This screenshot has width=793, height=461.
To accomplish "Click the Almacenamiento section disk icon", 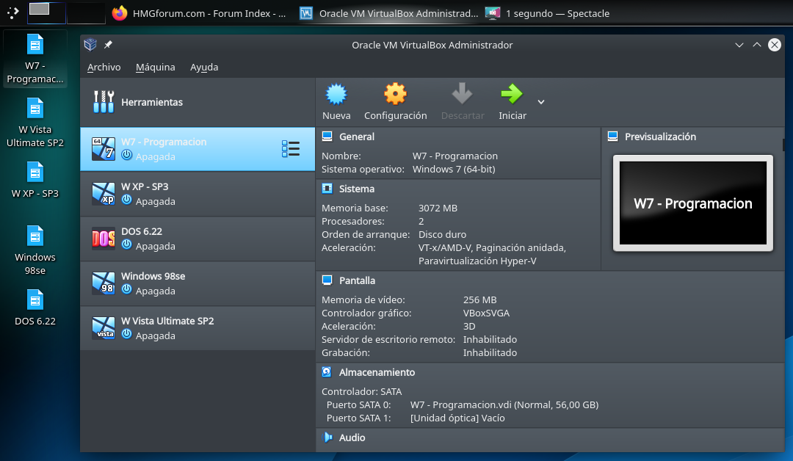I will [327, 372].
